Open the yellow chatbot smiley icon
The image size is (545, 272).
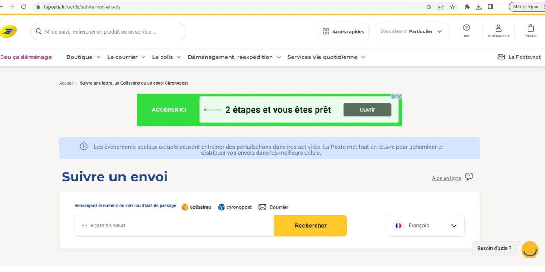(530, 249)
